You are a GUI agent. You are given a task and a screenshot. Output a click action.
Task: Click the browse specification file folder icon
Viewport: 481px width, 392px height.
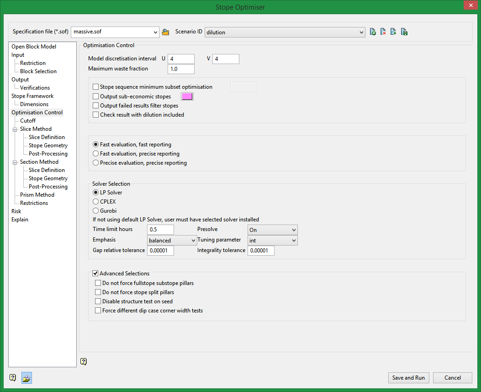165,32
